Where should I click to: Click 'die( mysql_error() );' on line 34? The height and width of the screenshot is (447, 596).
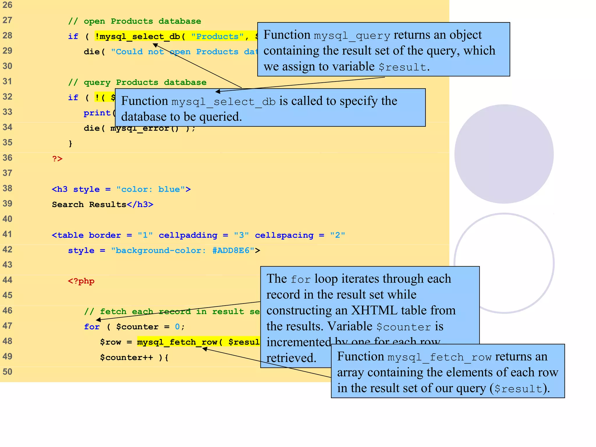tap(139, 128)
